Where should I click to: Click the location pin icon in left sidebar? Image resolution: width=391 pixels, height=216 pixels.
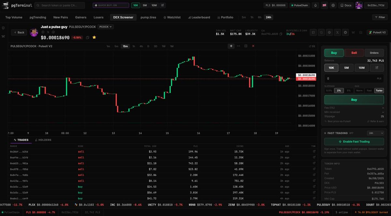(3, 28)
